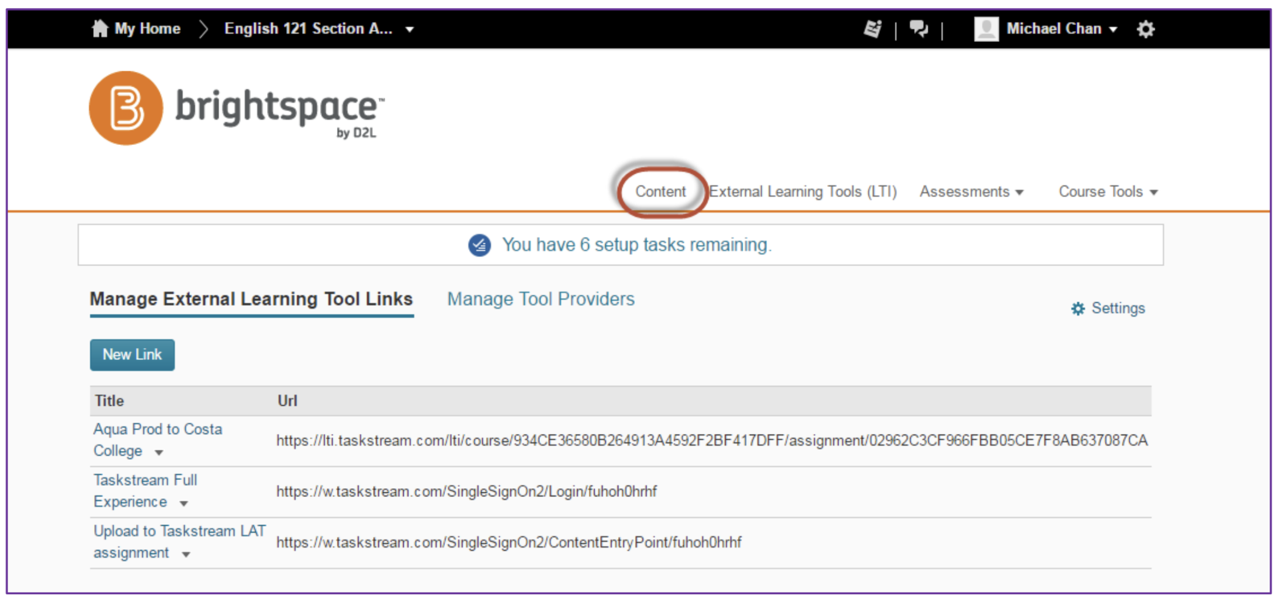Click the setup tasks checklist icon

(x=479, y=245)
